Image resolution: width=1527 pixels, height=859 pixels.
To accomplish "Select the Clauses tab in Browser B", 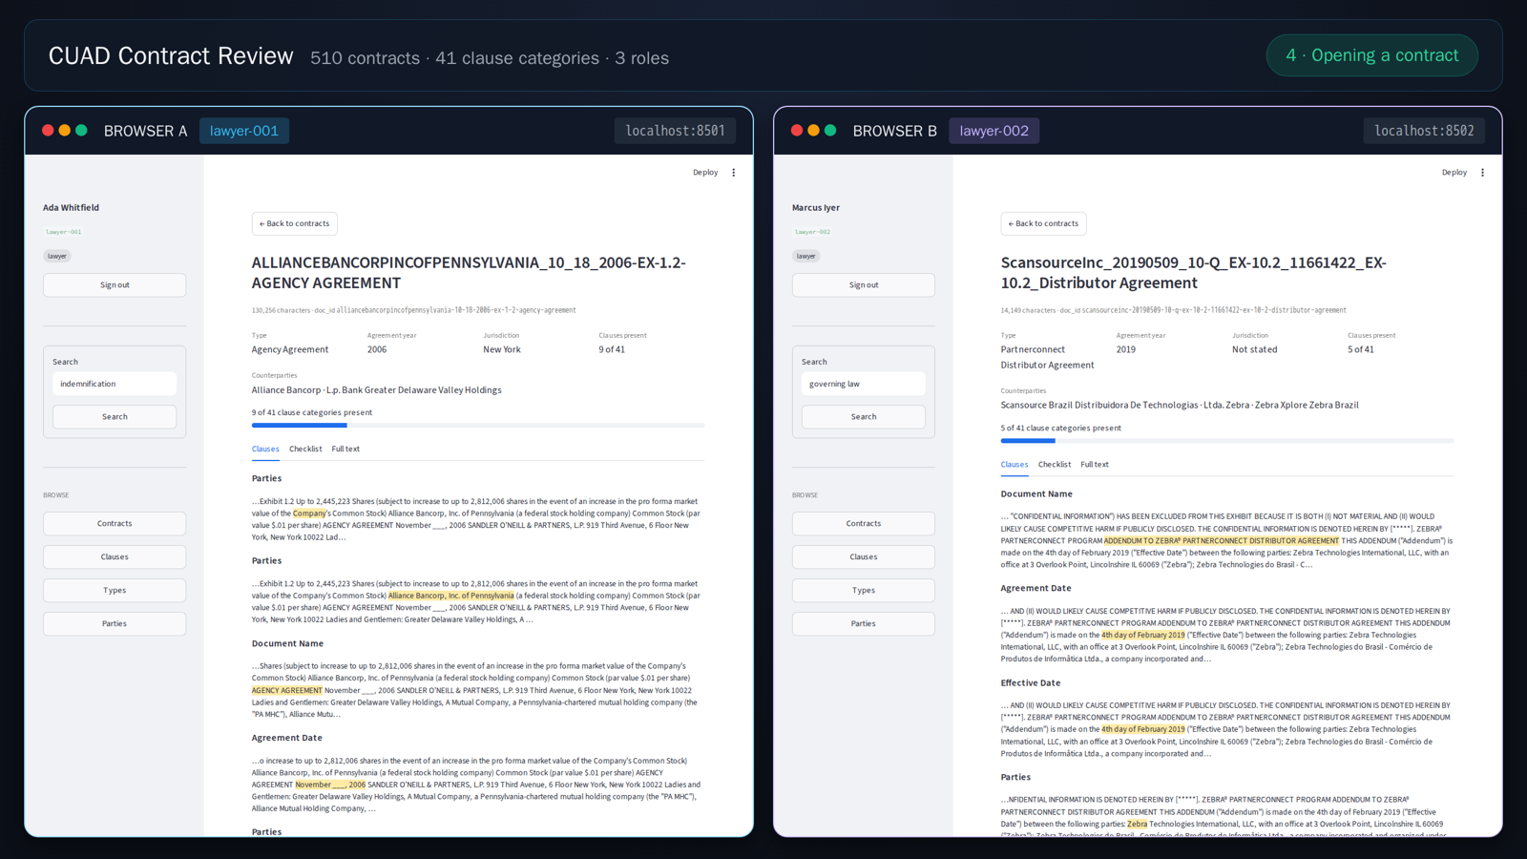I will pyautogui.click(x=1015, y=464).
